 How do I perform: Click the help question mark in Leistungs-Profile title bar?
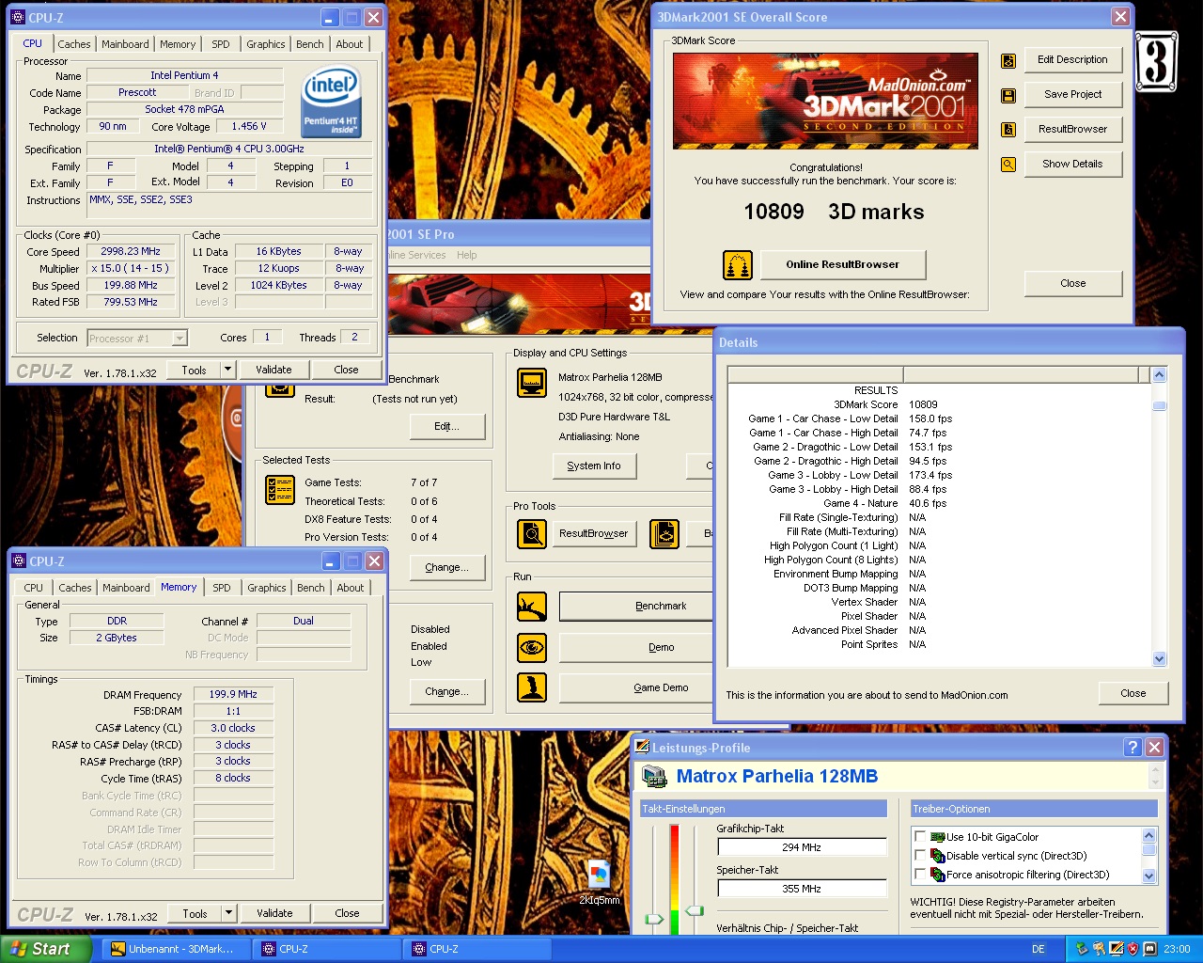1133,747
